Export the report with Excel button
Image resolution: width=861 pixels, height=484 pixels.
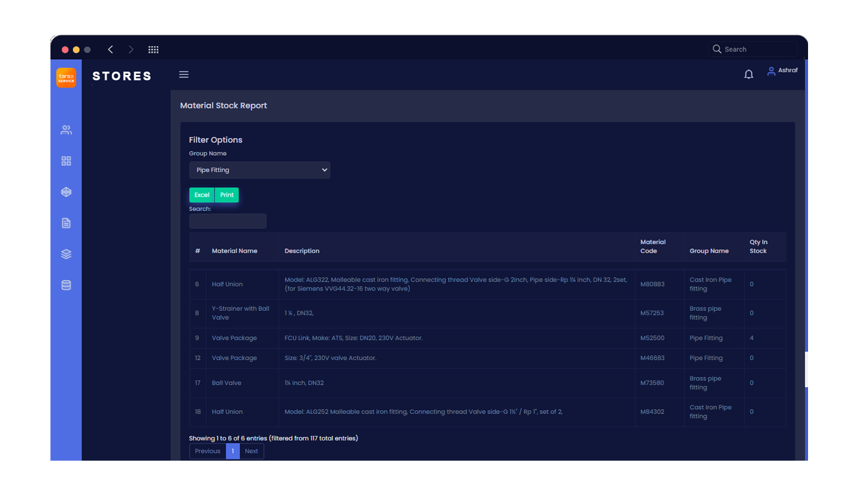tap(202, 195)
